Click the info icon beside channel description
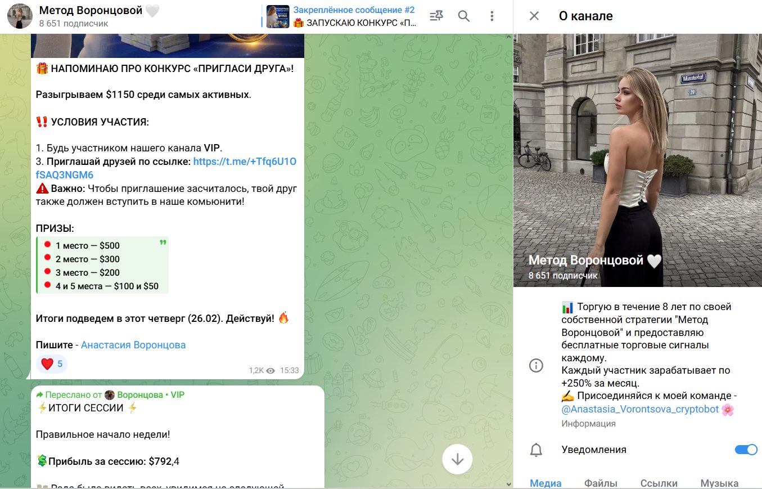Screen dimensions: 762x489 tap(536, 366)
